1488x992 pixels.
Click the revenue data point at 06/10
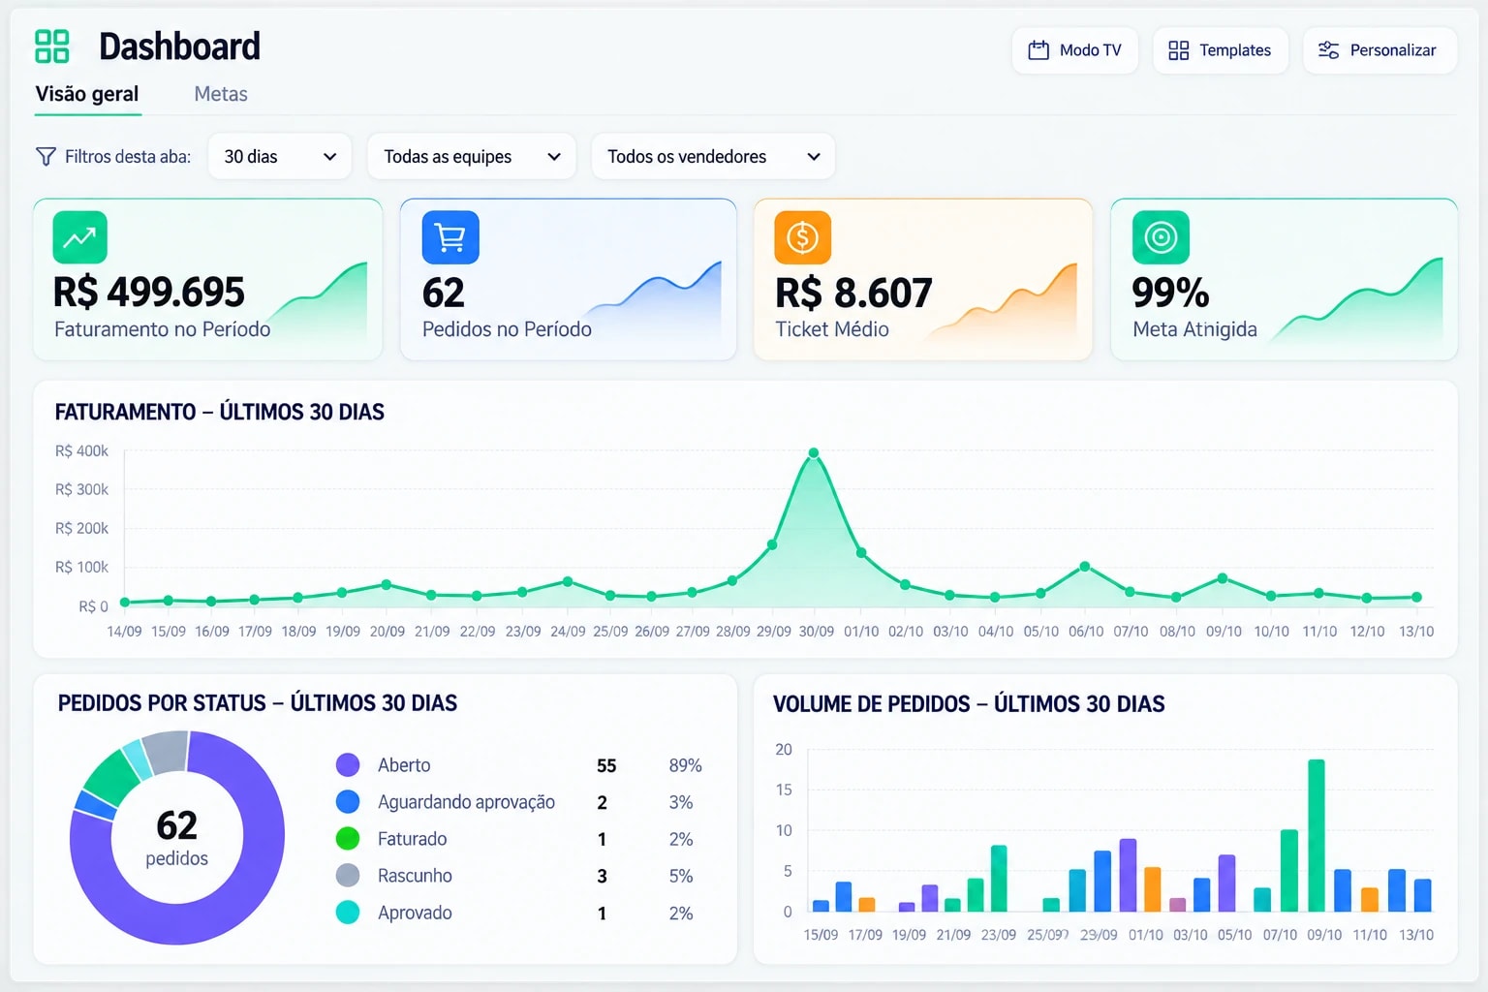(x=1085, y=566)
